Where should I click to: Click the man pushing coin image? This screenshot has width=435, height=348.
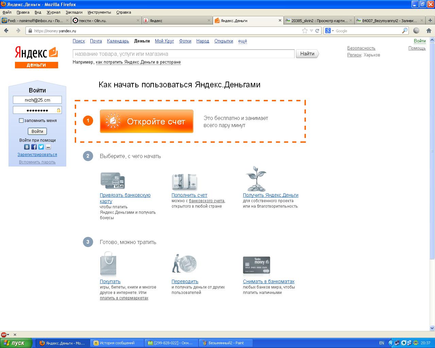184,263
